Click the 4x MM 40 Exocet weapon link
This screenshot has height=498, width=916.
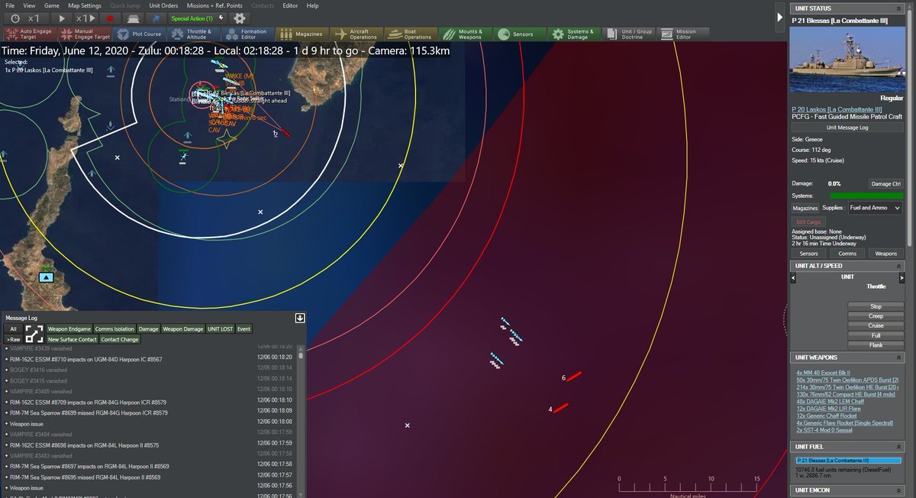pos(818,373)
